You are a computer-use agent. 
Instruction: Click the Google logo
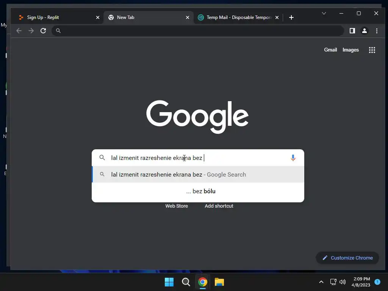point(197,117)
